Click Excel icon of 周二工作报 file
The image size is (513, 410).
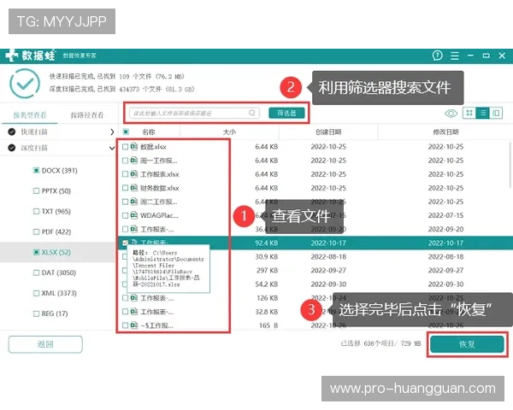(x=134, y=202)
